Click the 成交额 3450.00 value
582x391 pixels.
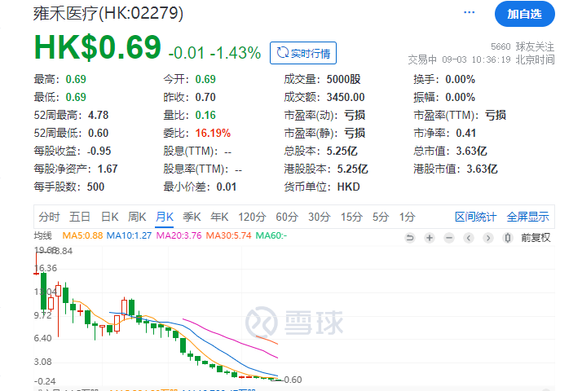346,97
